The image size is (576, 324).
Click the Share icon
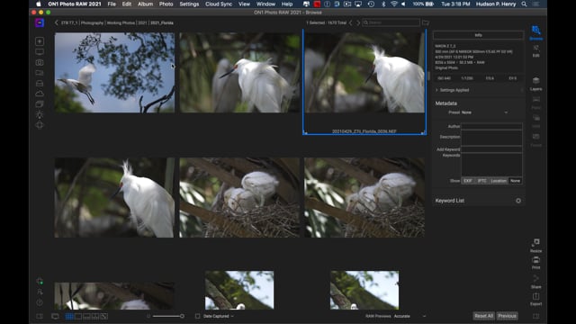536,282
